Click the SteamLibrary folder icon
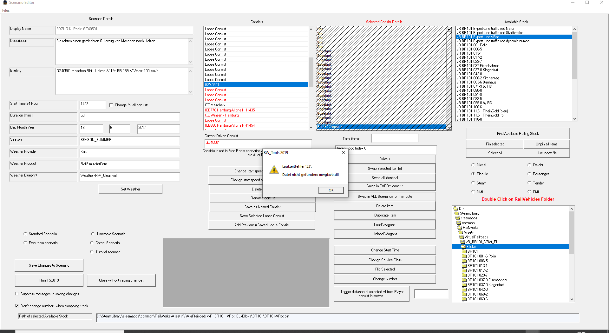Image resolution: width=609 pixels, height=333 pixels. click(x=457, y=213)
